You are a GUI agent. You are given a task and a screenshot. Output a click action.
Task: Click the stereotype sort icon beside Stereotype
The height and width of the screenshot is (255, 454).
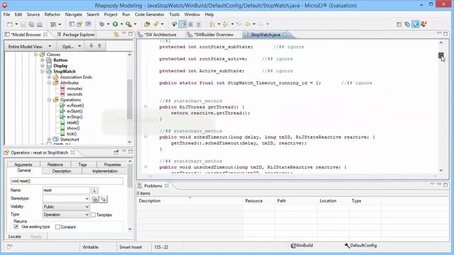click(104, 199)
